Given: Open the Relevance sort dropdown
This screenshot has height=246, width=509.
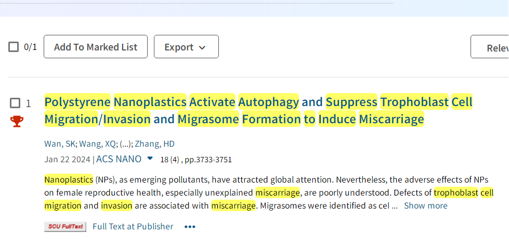Looking at the screenshot, I should (490, 47).
